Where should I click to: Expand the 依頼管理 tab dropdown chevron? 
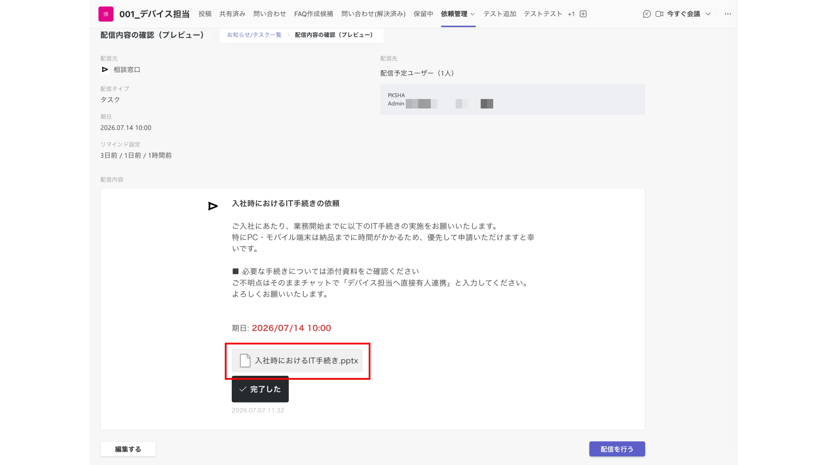coord(472,14)
